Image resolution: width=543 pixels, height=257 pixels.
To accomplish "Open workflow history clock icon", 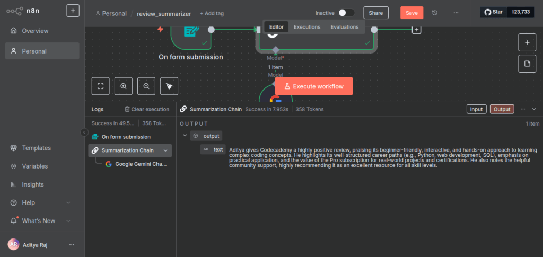I will click(x=435, y=13).
